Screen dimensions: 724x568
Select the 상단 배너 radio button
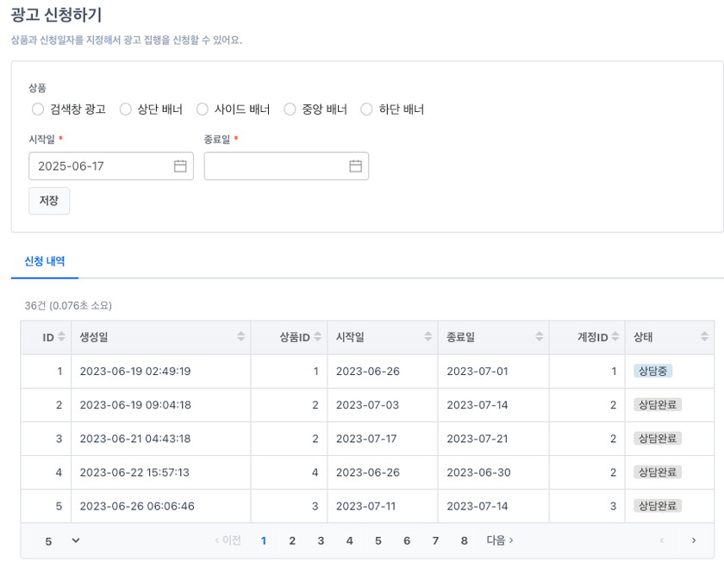(x=126, y=109)
